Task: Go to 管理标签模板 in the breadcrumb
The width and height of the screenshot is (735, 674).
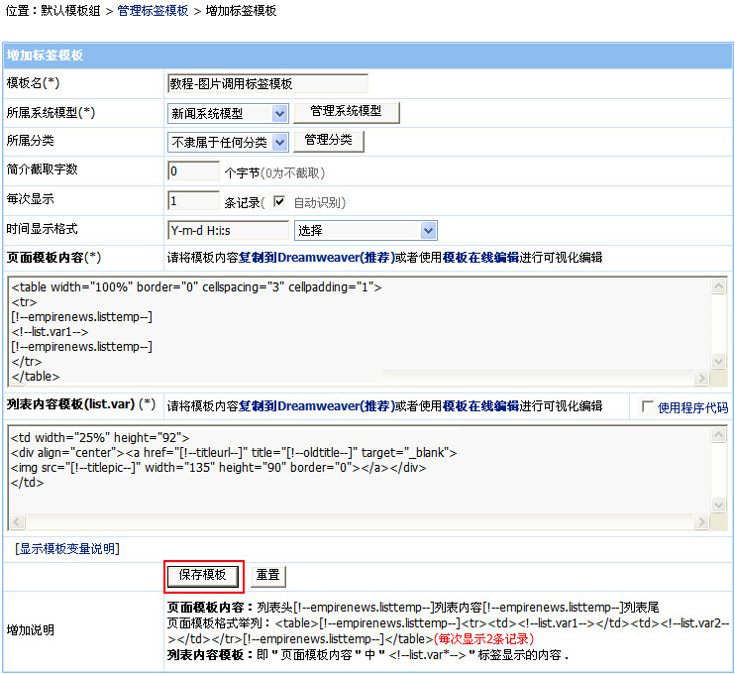Action: click(153, 11)
